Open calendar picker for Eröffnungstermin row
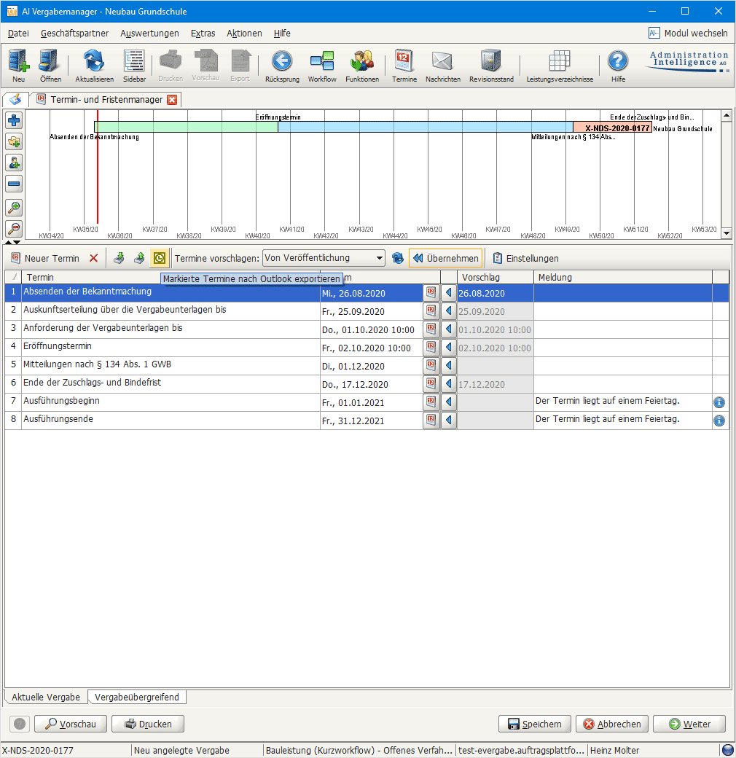Screen dimensions: 736x758 click(431, 348)
